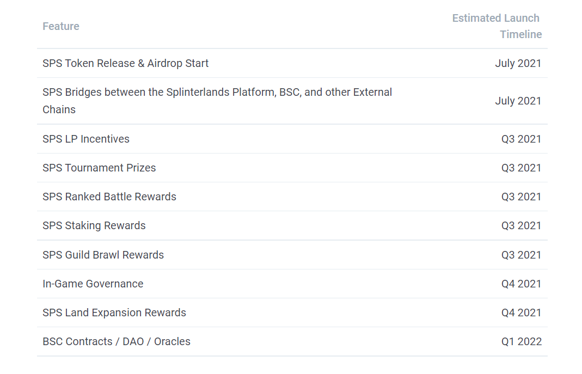The height and width of the screenshot is (374, 582).
Task: Click the July 2021 date for SPS Bridges
Action: click(x=518, y=101)
